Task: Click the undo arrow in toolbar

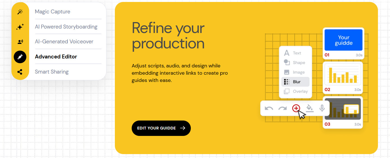Action: (269, 108)
